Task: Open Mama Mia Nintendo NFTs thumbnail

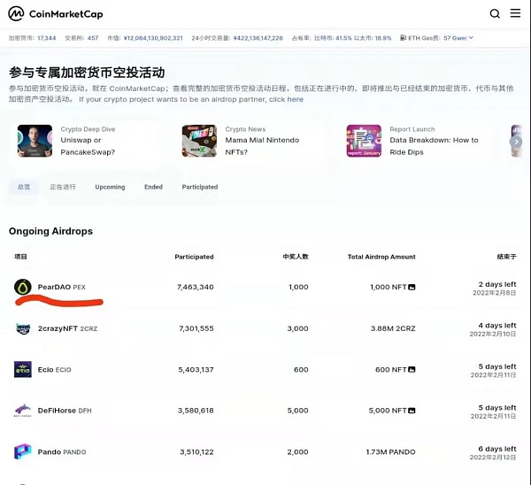Action: click(199, 141)
